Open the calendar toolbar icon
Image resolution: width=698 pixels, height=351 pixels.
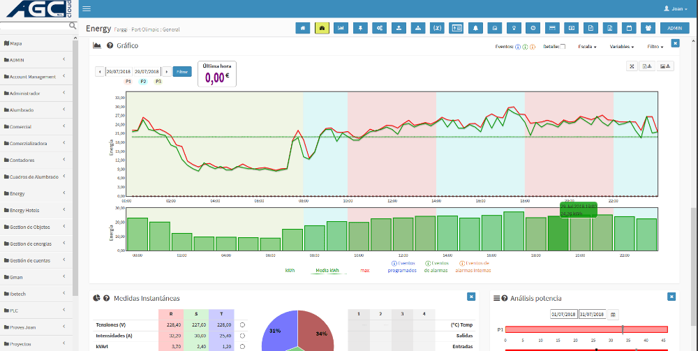pyautogui.click(x=629, y=28)
